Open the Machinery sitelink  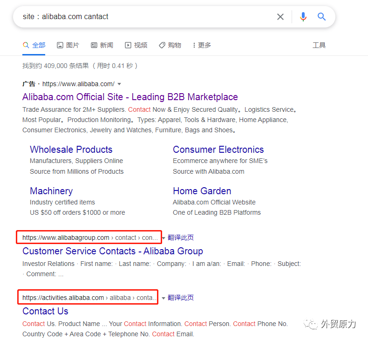51,191
